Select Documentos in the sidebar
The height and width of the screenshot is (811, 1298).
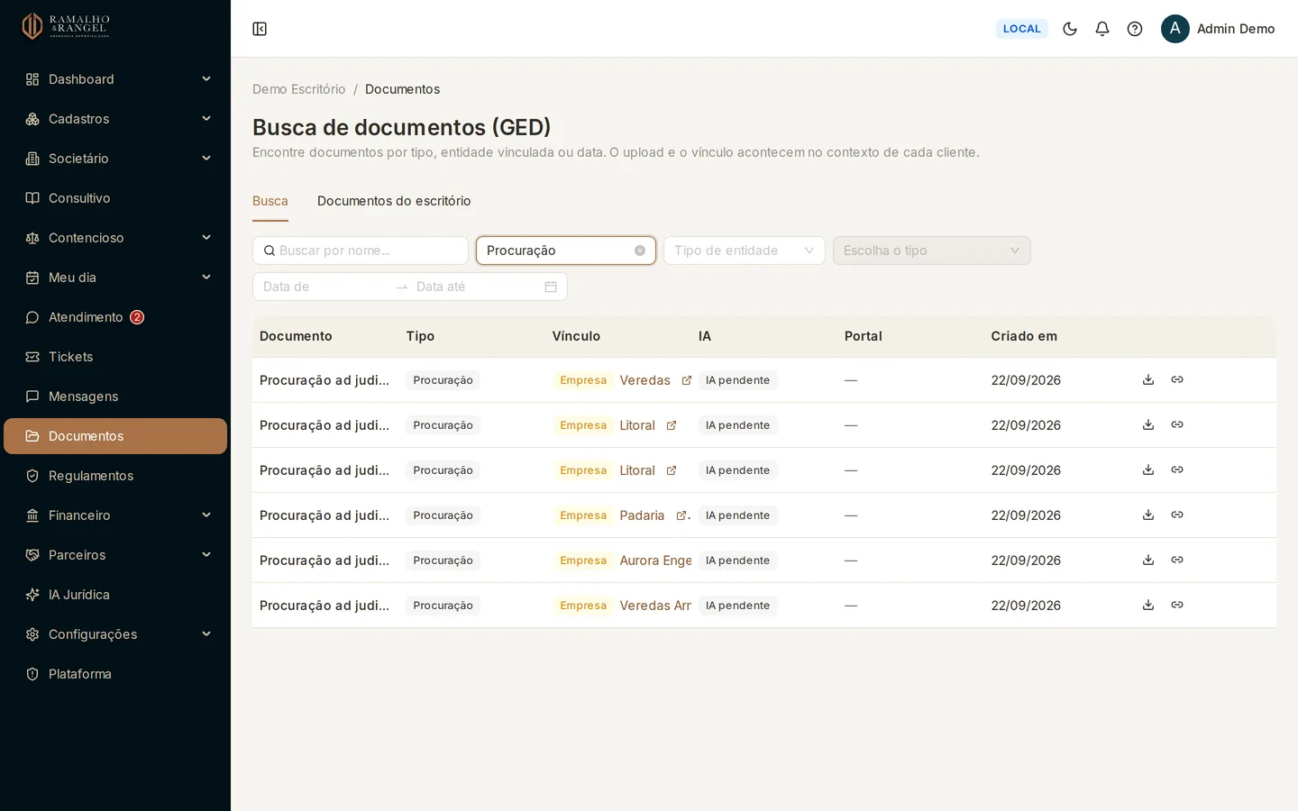(x=115, y=436)
